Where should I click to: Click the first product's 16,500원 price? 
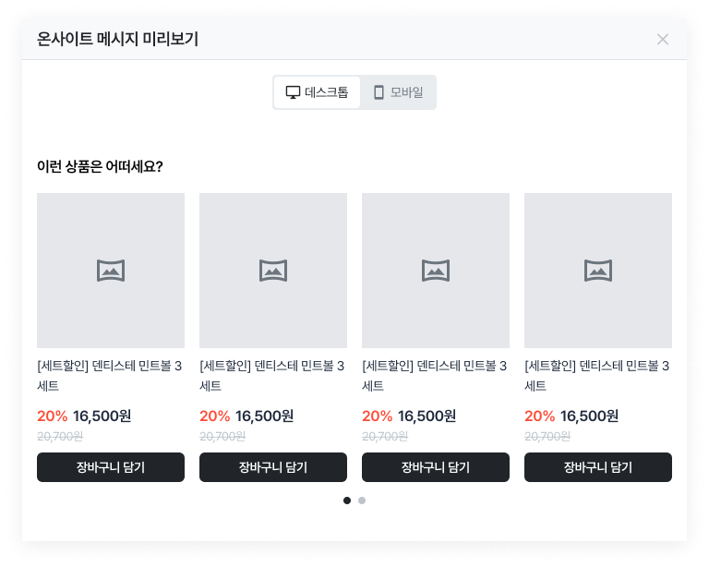102,416
